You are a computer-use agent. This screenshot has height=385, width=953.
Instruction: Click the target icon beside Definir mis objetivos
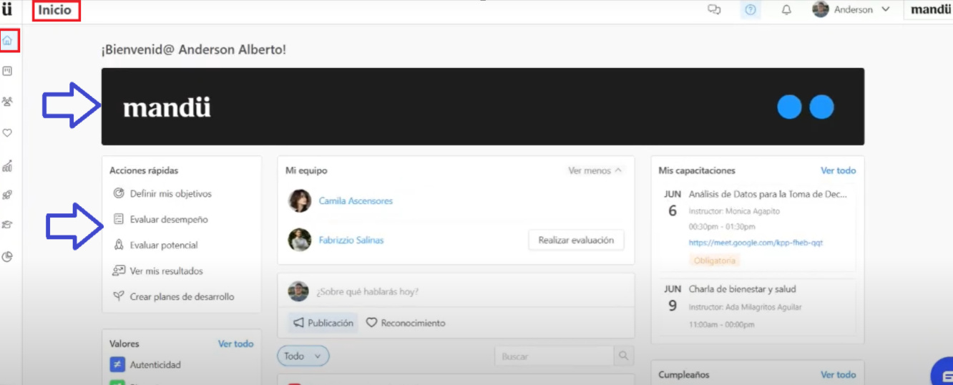pos(119,193)
